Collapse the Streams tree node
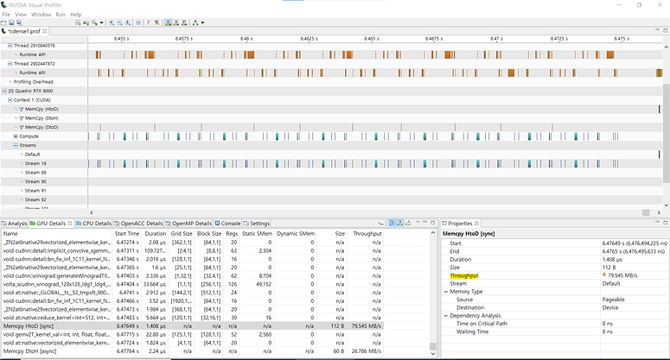Screen dimensions: 670x360 click(x=15, y=145)
